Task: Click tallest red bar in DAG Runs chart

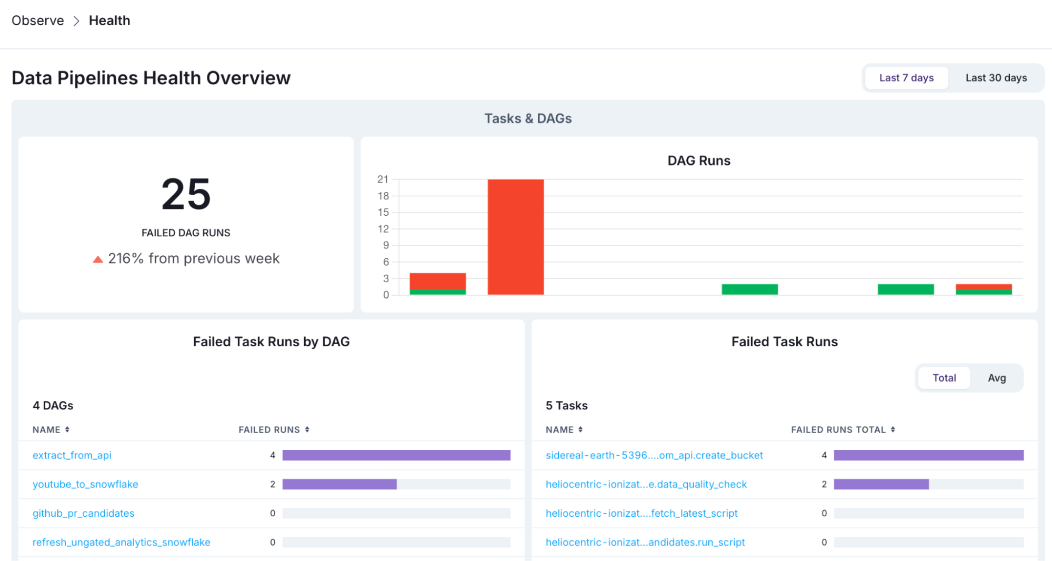Action: (516, 237)
